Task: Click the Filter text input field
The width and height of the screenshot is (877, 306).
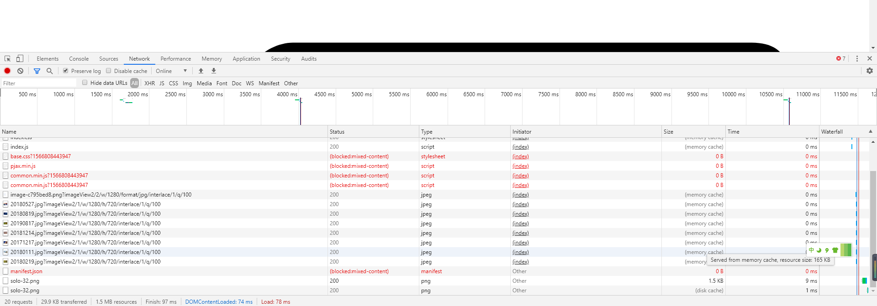Action: [39, 83]
